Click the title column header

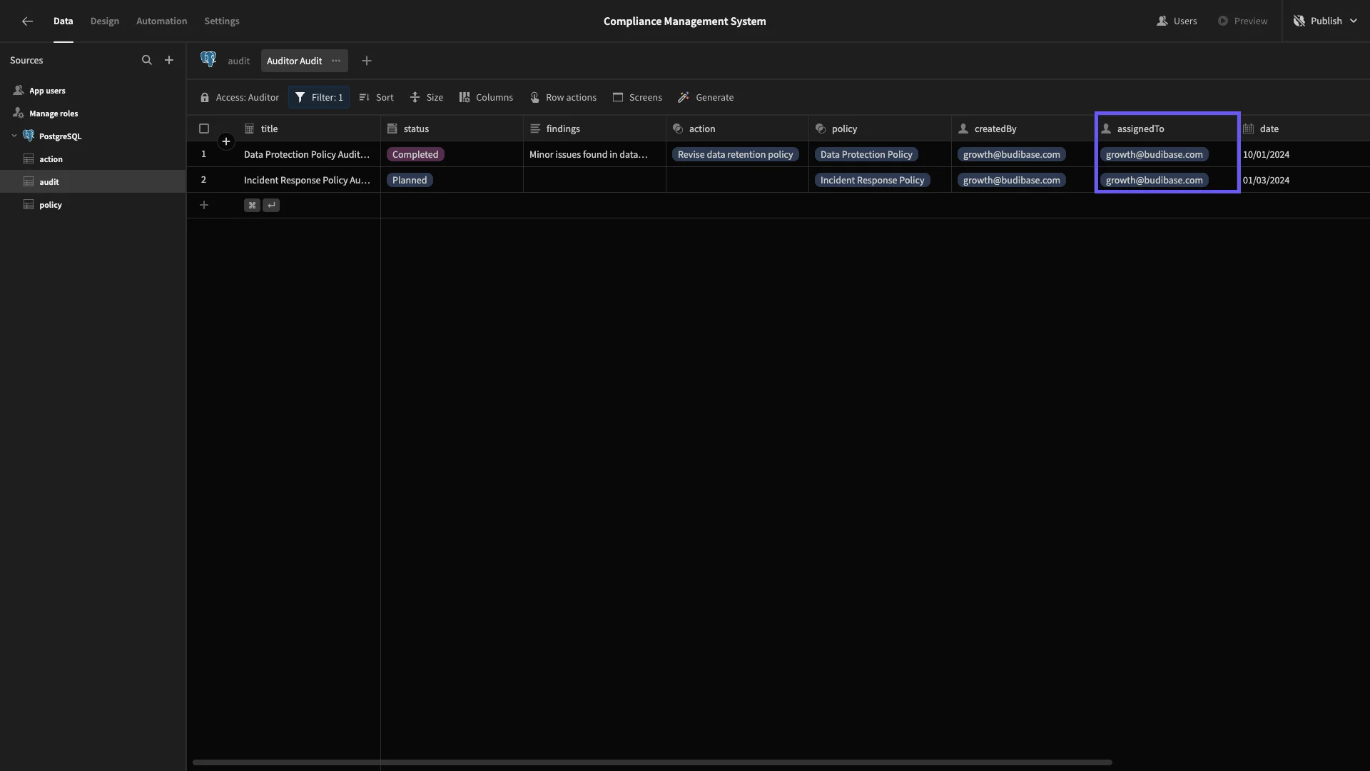pyautogui.click(x=309, y=129)
